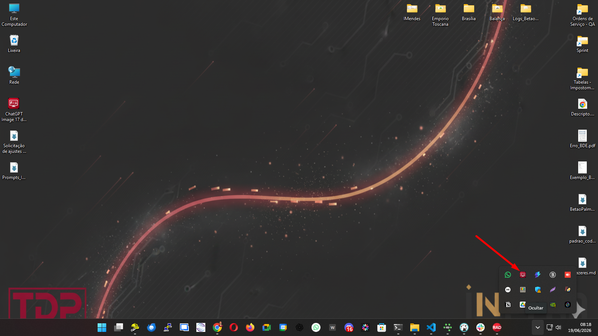Screen dimensions: 598x336
Task: Open network status icon in system tray
Action: pos(549,327)
